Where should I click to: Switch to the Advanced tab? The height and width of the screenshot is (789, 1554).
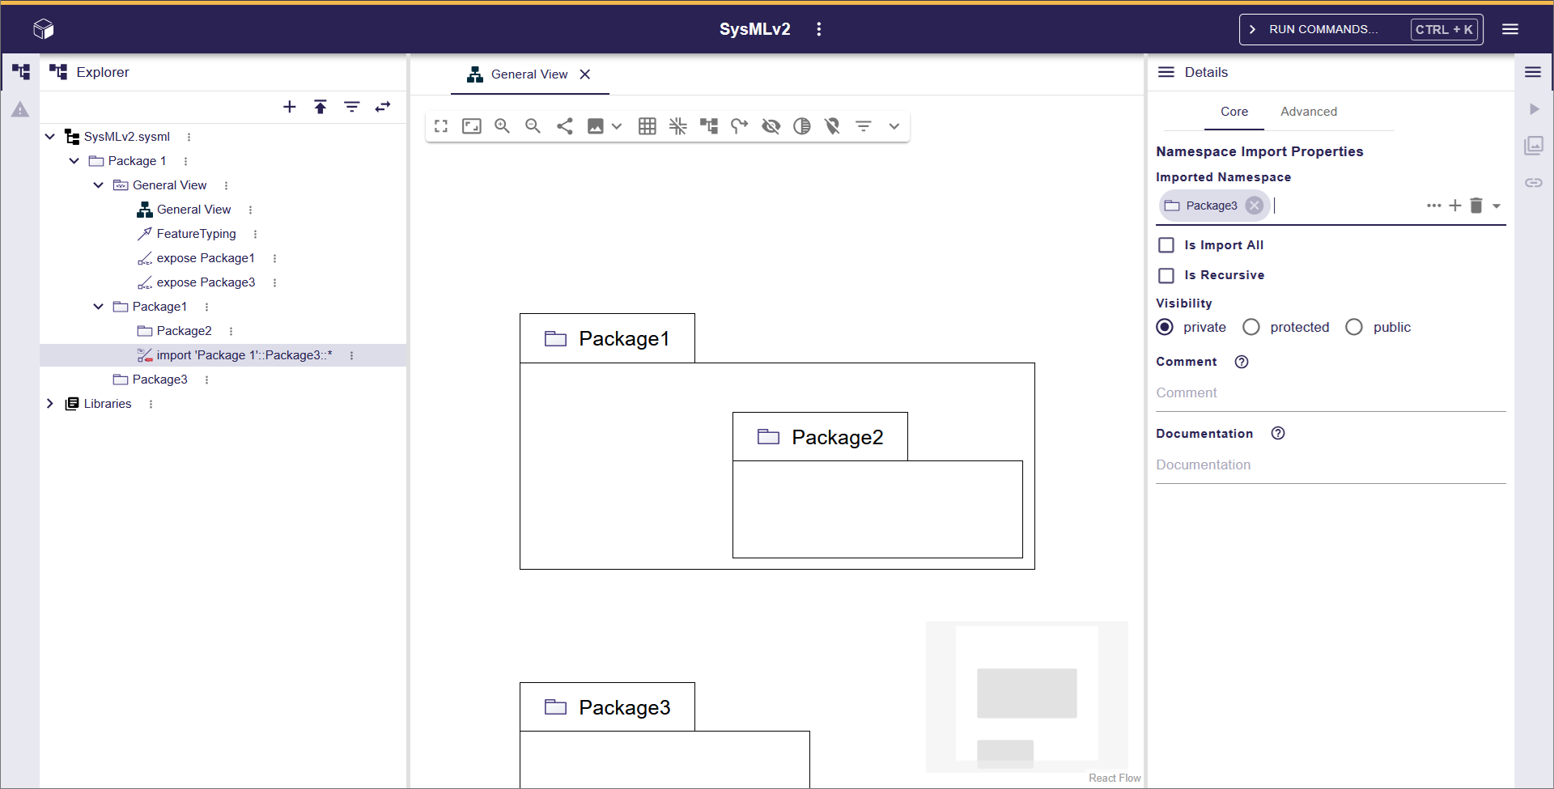click(1308, 112)
